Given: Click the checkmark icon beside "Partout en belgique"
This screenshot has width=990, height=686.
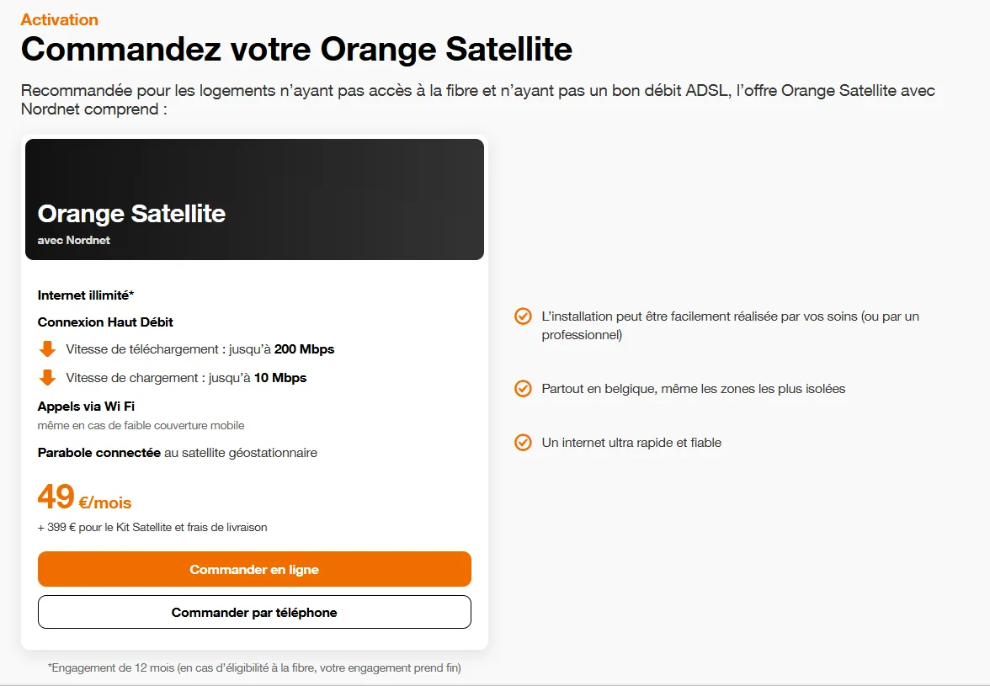Looking at the screenshot, I should pyautogui.click(x=523, y=389).
